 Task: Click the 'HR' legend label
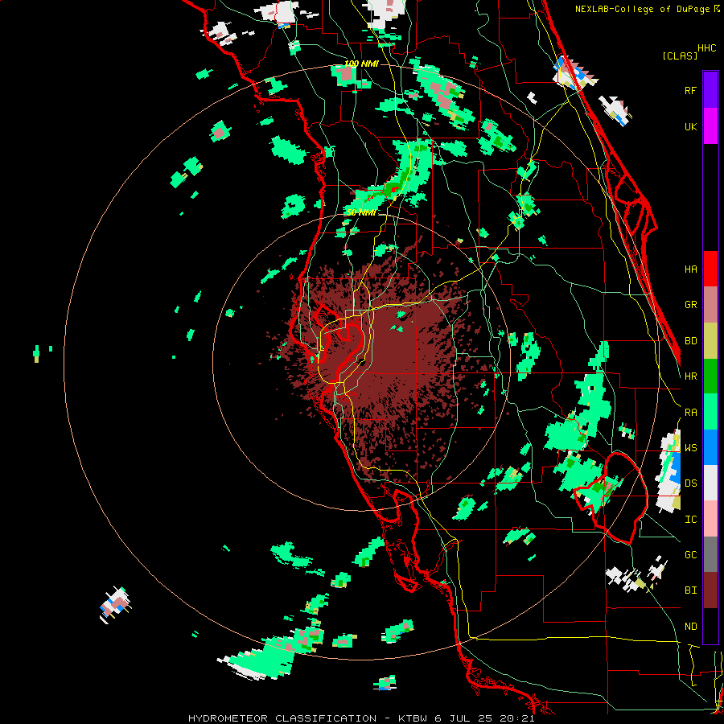point(690,376)
